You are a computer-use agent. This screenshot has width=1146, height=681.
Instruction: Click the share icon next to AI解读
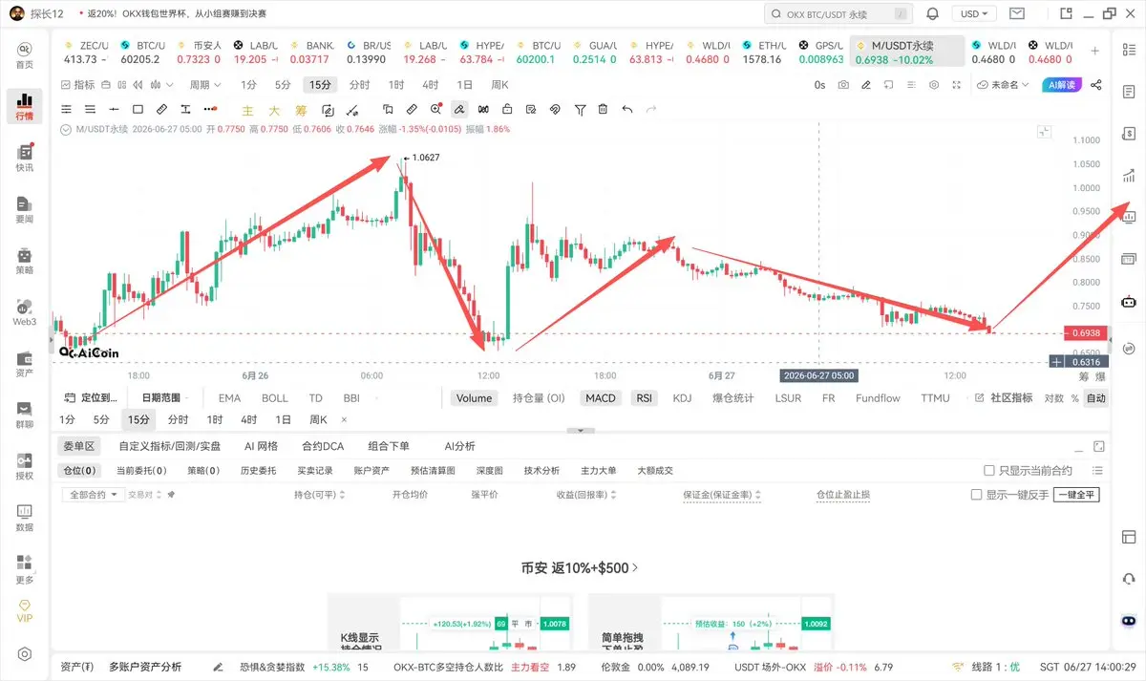tap(1095, 85)
